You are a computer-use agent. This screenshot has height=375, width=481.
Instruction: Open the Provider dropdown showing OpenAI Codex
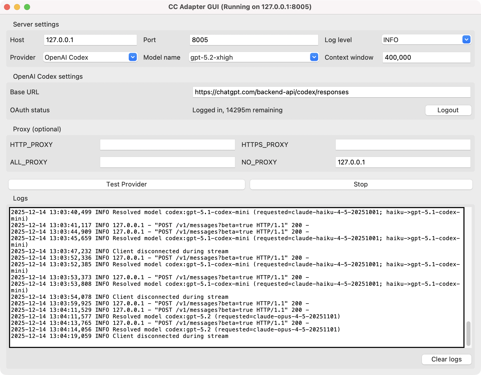point(90,57)
